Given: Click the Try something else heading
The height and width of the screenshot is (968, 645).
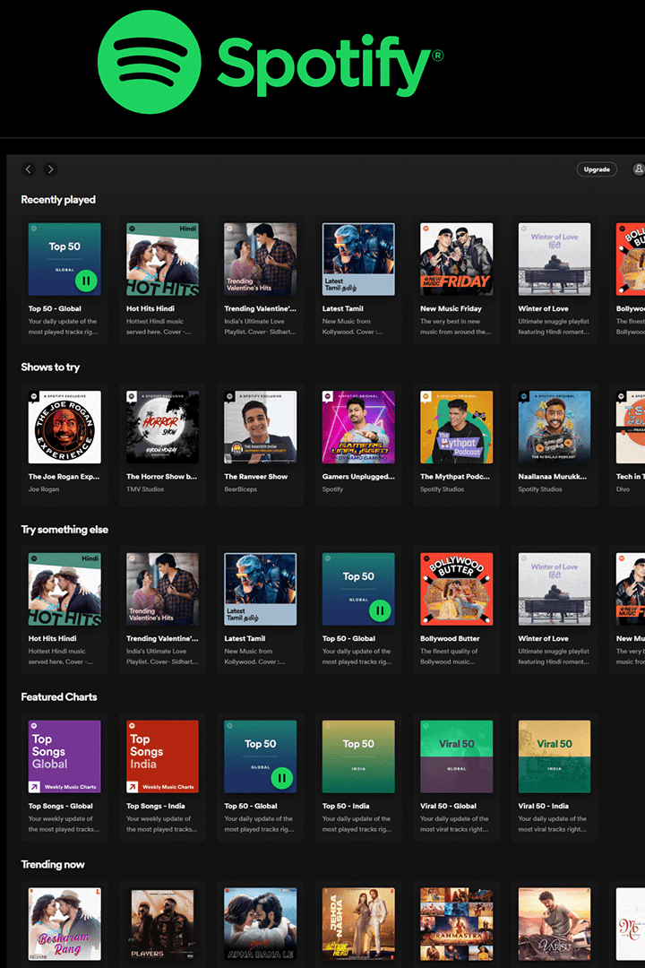Looking at the screenshot, I should tap(64, 530).
